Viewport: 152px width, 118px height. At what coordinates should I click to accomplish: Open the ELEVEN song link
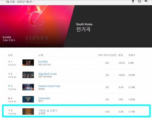[43, 62]
